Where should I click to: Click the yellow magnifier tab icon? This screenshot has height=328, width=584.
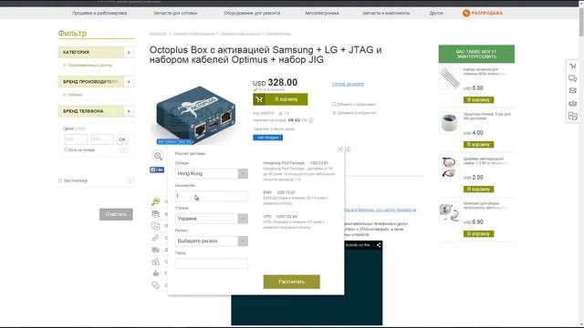(156, 201)
